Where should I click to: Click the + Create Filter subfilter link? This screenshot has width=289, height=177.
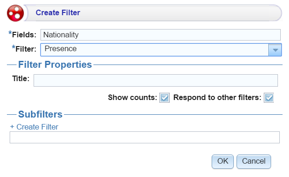coord(34,127)
